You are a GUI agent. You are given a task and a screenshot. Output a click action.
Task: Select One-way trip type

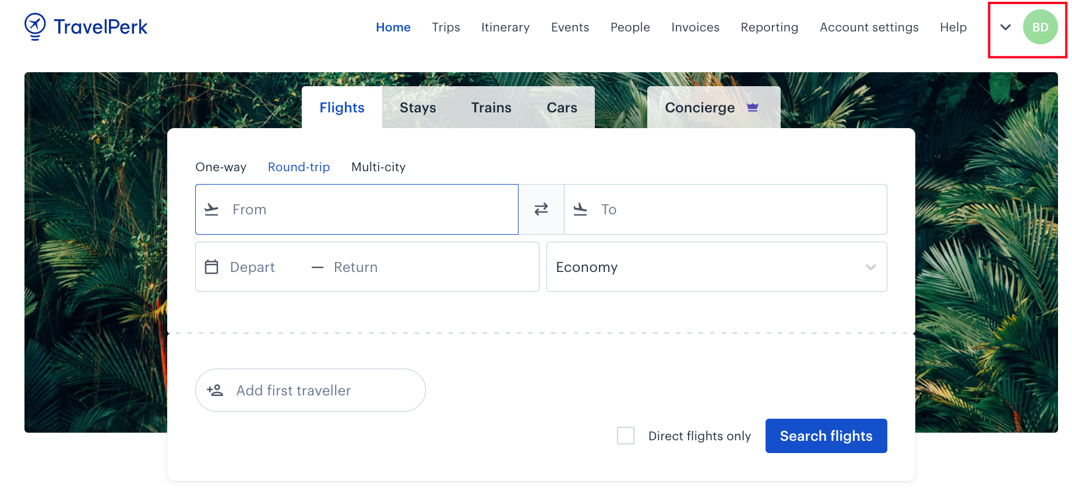pos(221,167)
